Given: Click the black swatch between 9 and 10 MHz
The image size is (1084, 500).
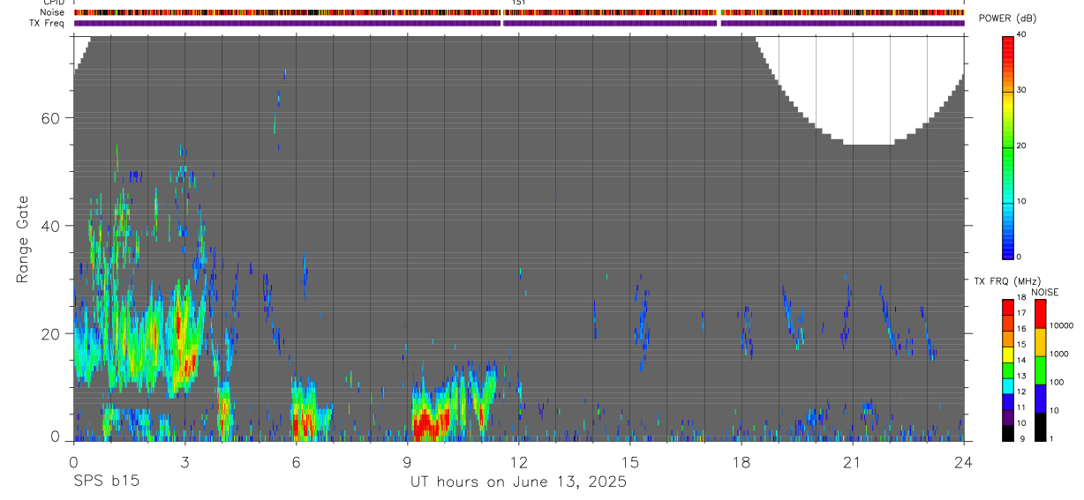Looking at the screenshot, I should [1007, 432].
